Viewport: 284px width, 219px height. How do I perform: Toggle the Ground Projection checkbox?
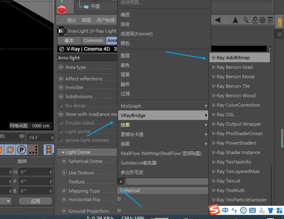point(119,211)
